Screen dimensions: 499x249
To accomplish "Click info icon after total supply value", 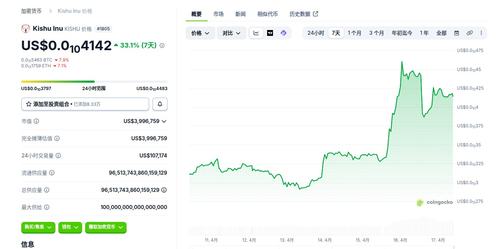I will [164, 190].
